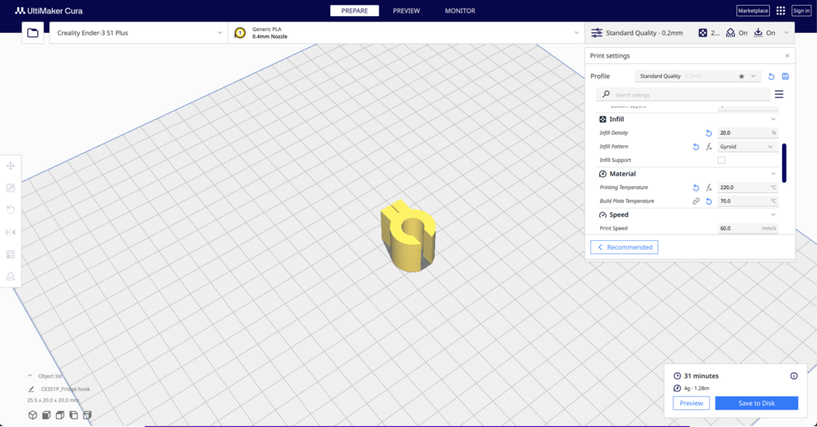Viewport: 817px width, 427px height.
Task: Collapse the Object list
Action: coord(30,376)
